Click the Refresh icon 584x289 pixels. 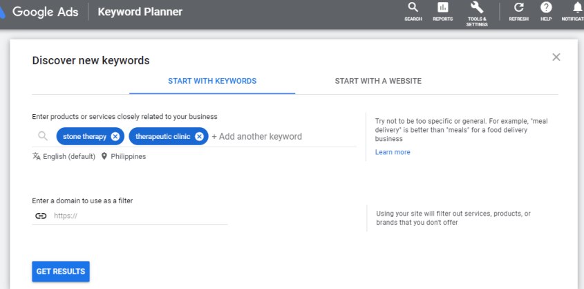(519, 12)
